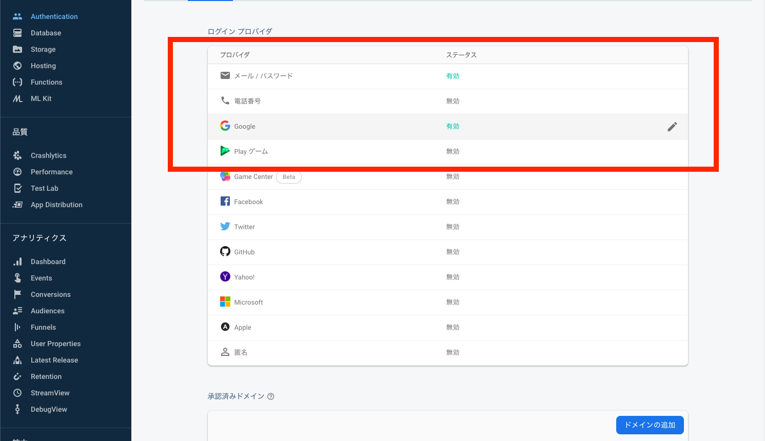765x441 pixels.
Task: Click the Microsoft logo icon
Action: point(225,302)
